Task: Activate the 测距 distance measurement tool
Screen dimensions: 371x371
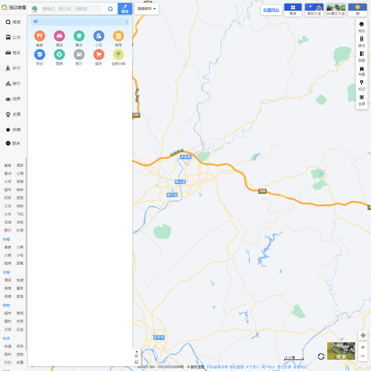Action: tap(361, 56)
